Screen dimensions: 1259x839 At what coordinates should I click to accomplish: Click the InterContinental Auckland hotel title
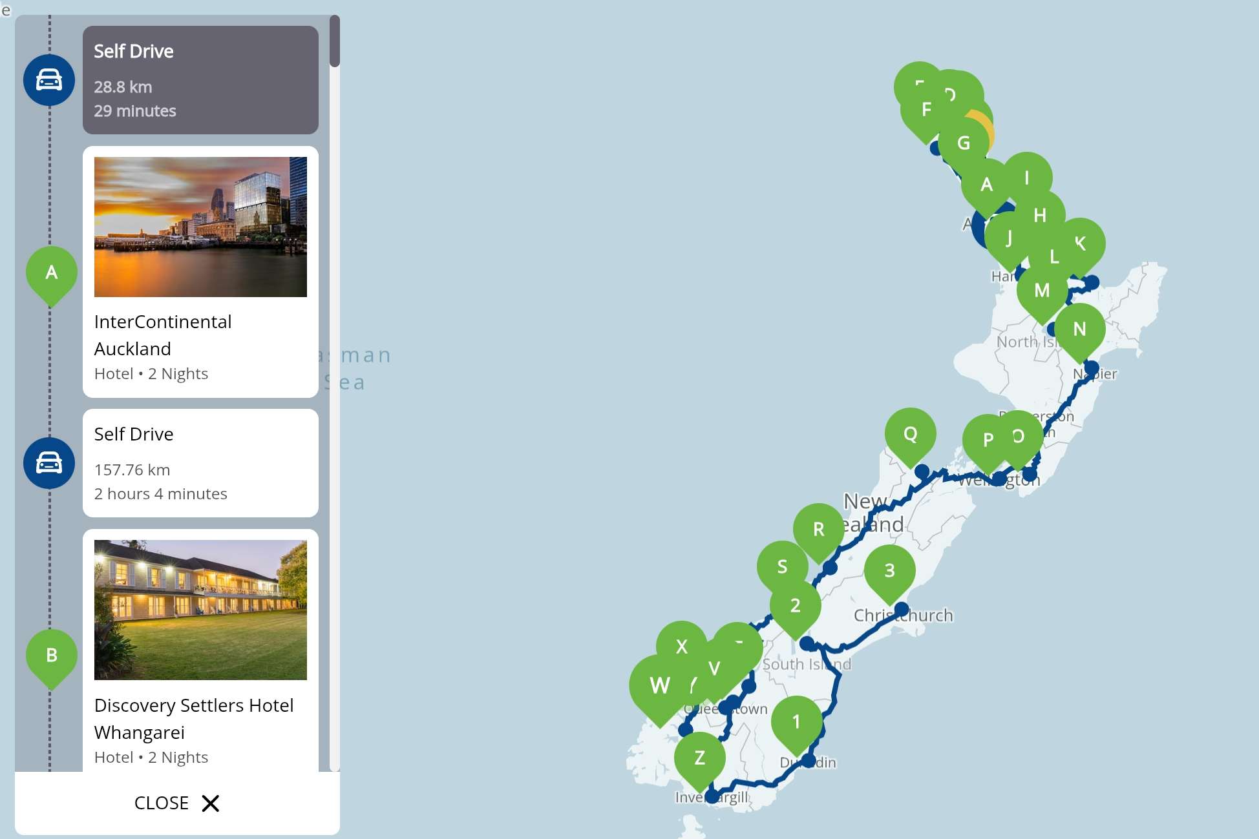pos(163,335)
